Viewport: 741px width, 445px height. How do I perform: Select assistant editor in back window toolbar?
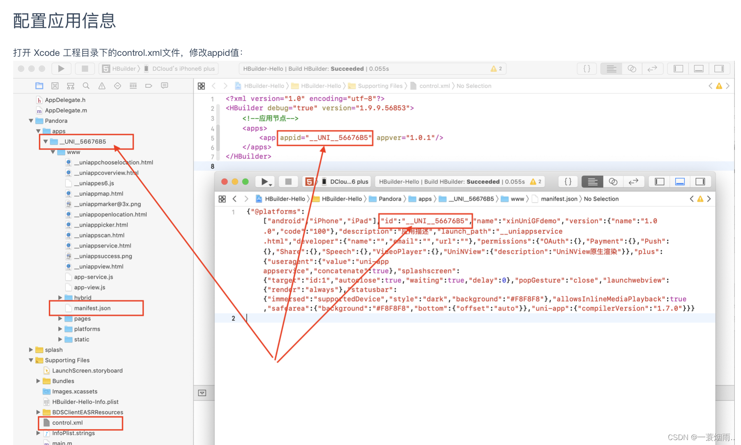(632, 69)
